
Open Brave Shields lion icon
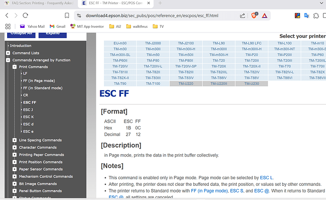(254, 16)
